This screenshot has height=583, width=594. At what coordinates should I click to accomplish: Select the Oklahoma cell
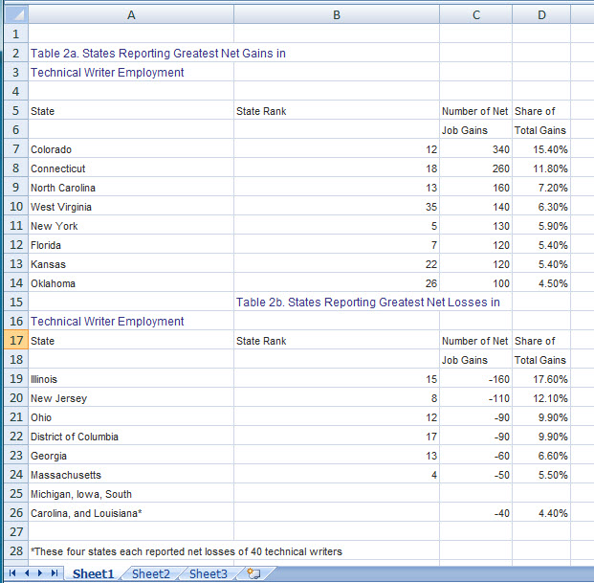[131, 282]
